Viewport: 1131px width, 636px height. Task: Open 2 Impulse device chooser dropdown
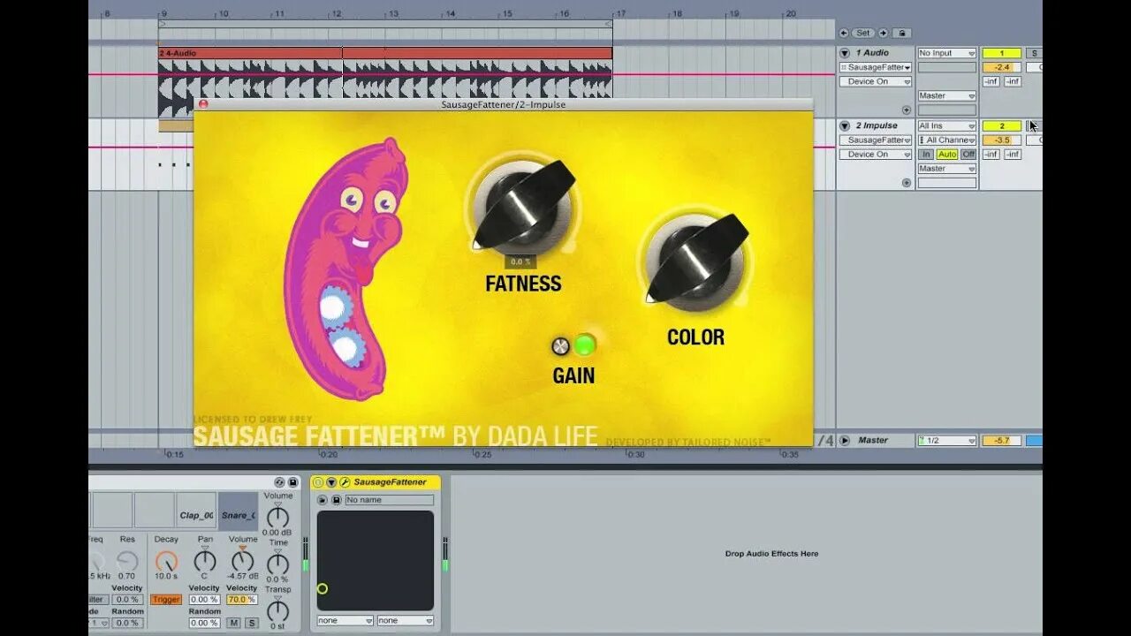pyautogui.click(x=875, y=140)
